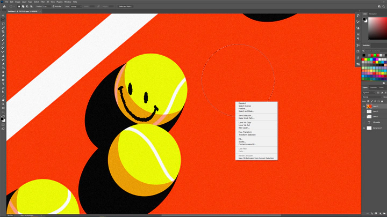Toggle lock all padlock
The width and height of the screenshot is (387, 217).
point(382,101)
